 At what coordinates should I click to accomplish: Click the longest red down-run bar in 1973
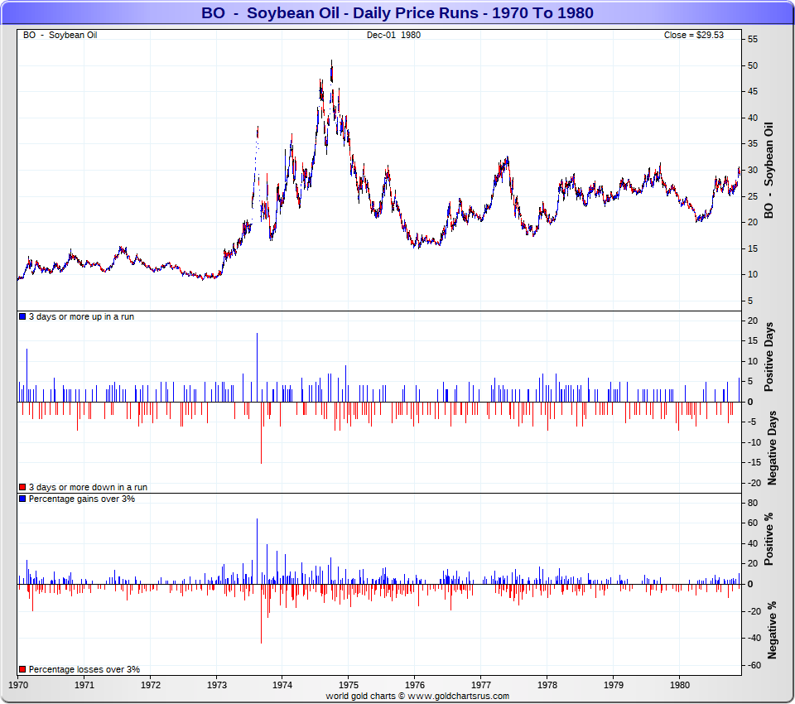click(x=261, y=432)
